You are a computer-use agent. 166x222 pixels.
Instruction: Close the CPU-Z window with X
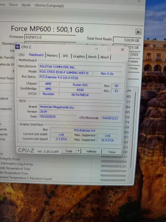coord(122,50)
